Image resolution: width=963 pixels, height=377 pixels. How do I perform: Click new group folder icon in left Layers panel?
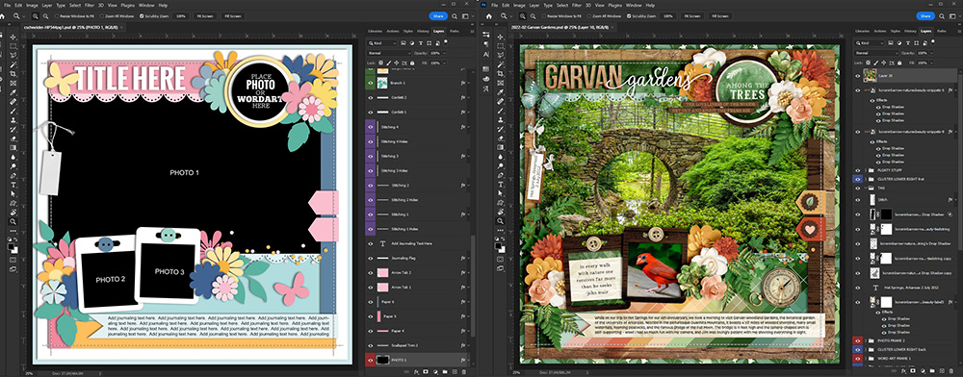click(445, 371)
